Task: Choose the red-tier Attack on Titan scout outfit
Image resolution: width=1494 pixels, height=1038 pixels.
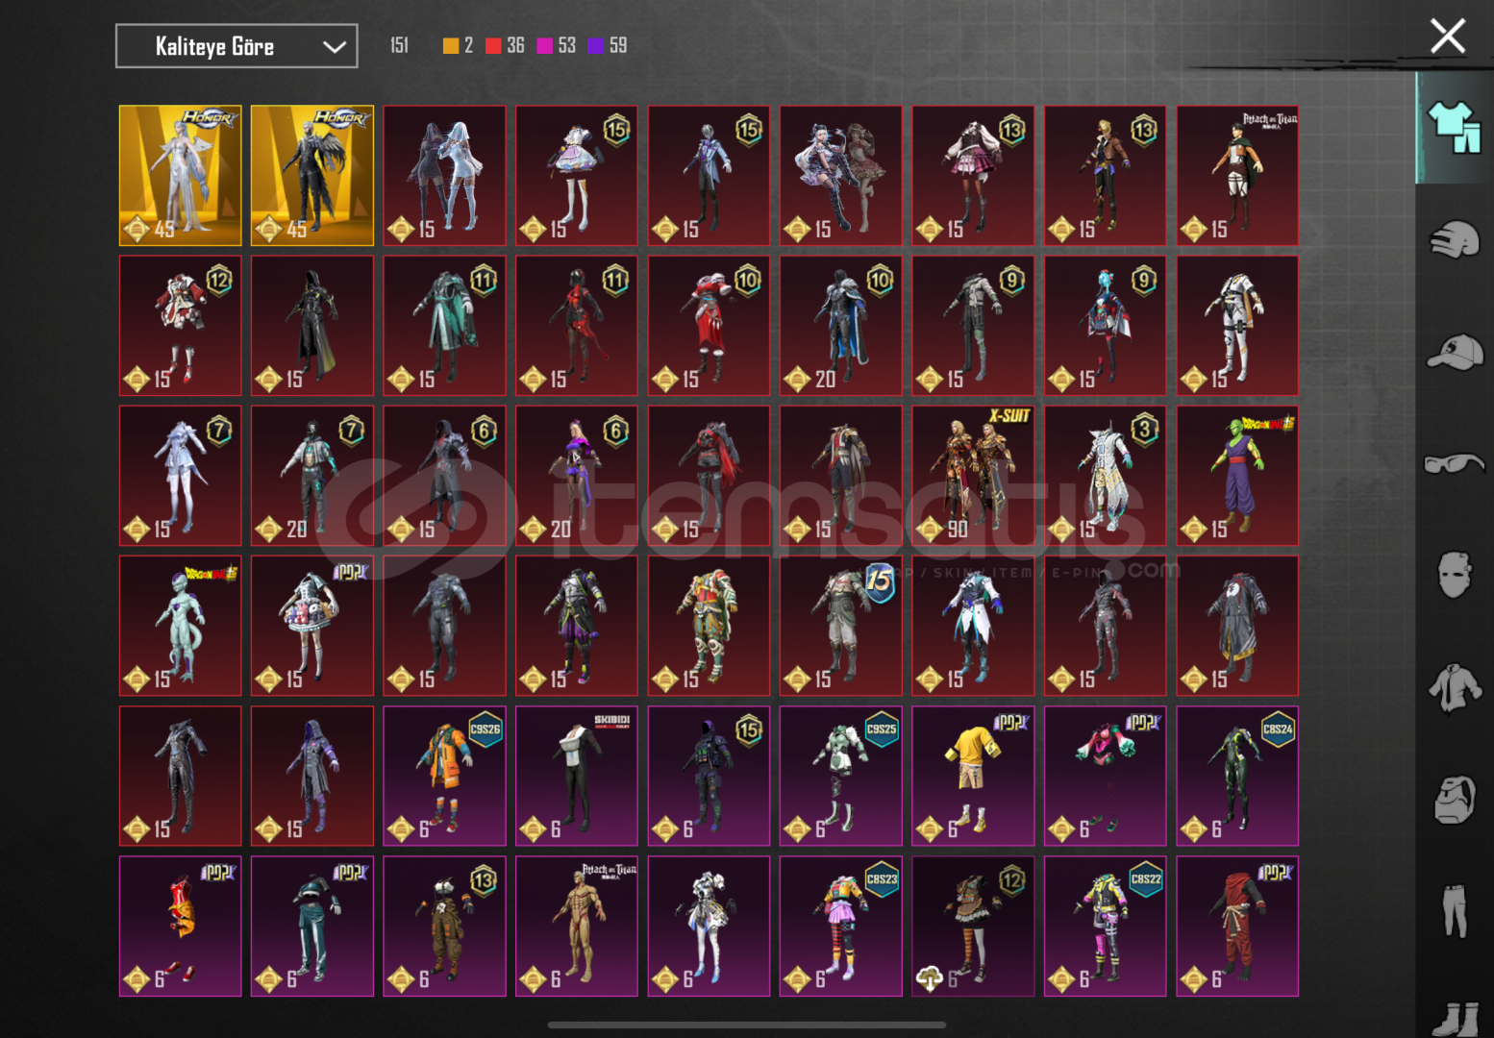Action: 1237,176
